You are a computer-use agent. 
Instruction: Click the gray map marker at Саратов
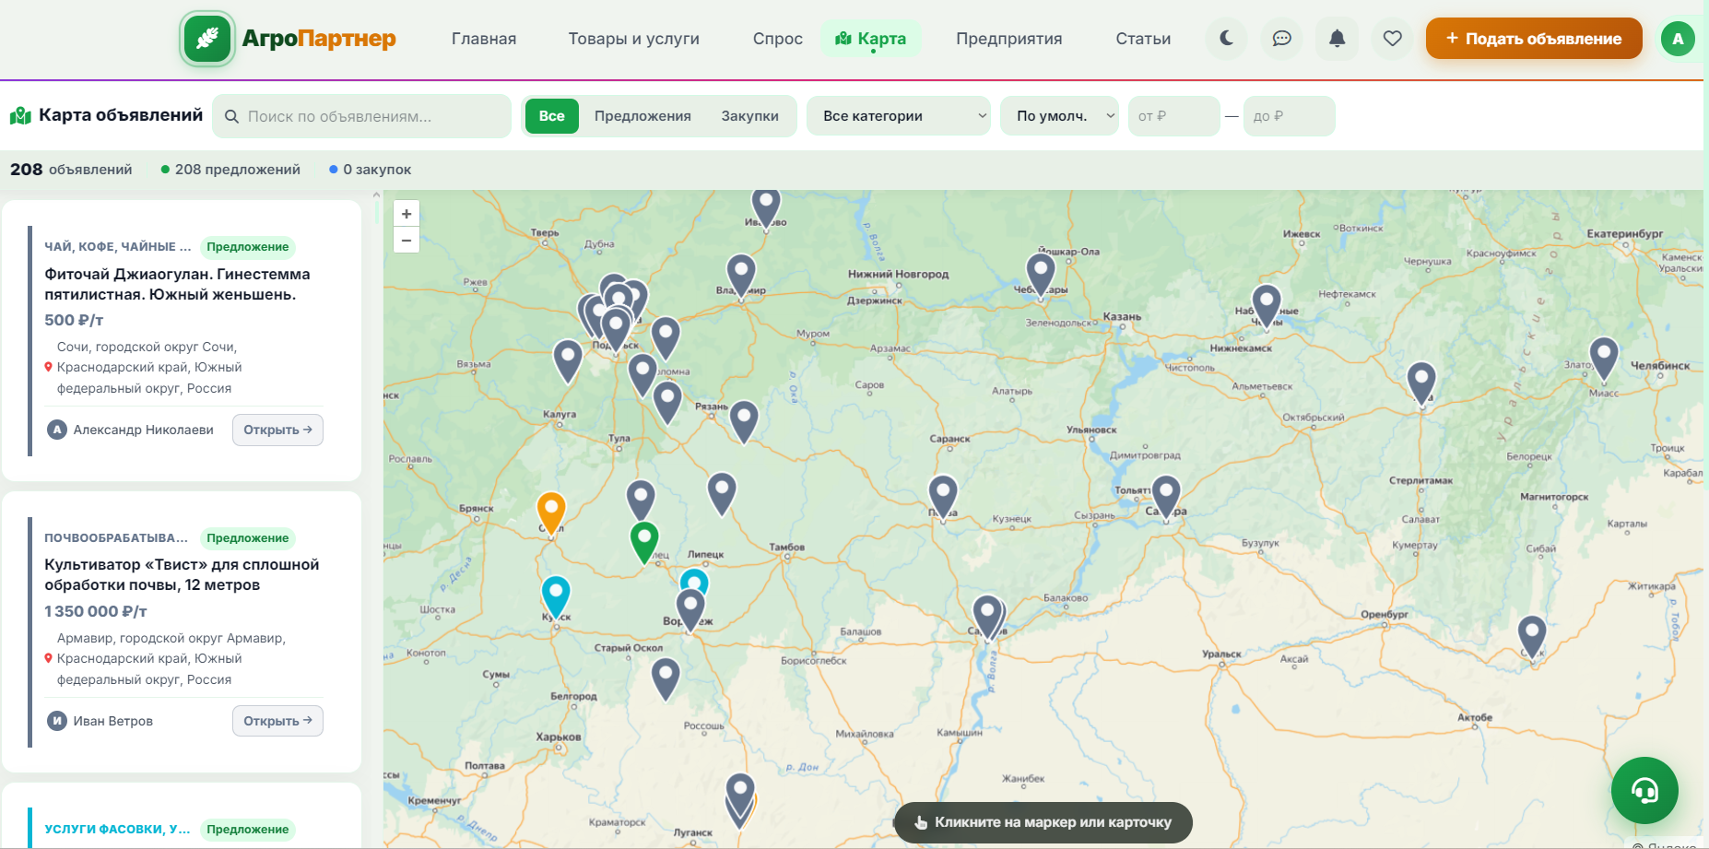pyautogui.click(x=987, y=615)
